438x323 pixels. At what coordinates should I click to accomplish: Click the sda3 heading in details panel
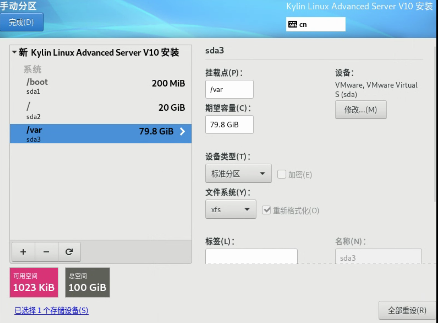pyautogui.click(x=214, y=51)
